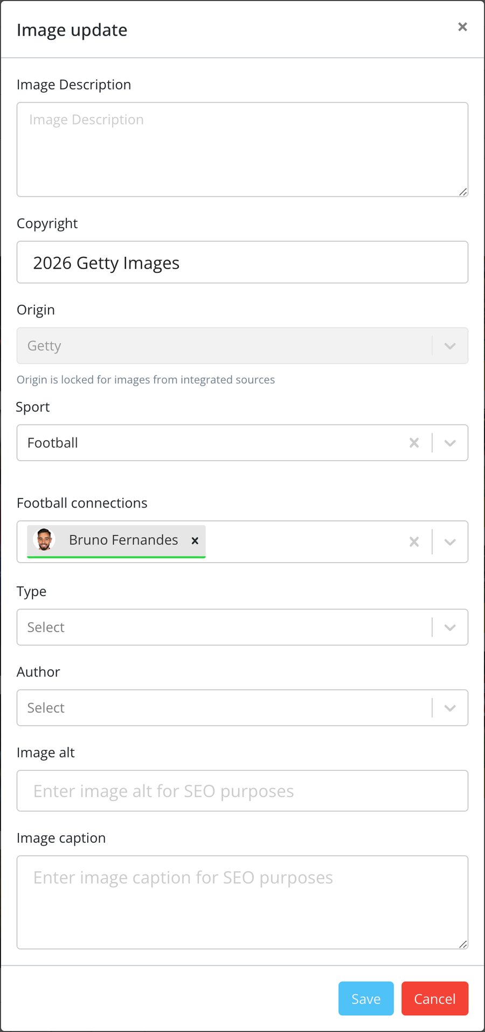485x1032 pixels.
Task: Click the Image alt label
Action: pos(46,753)
